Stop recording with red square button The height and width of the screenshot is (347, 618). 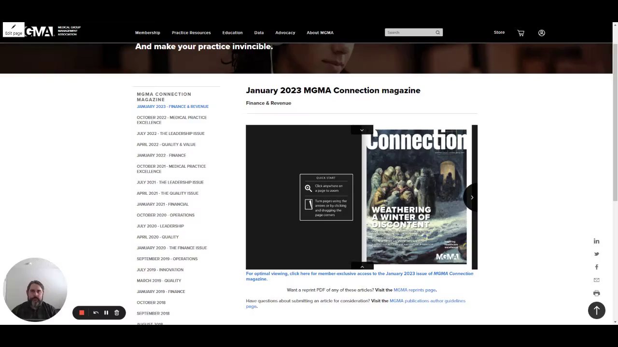point(82,313)
